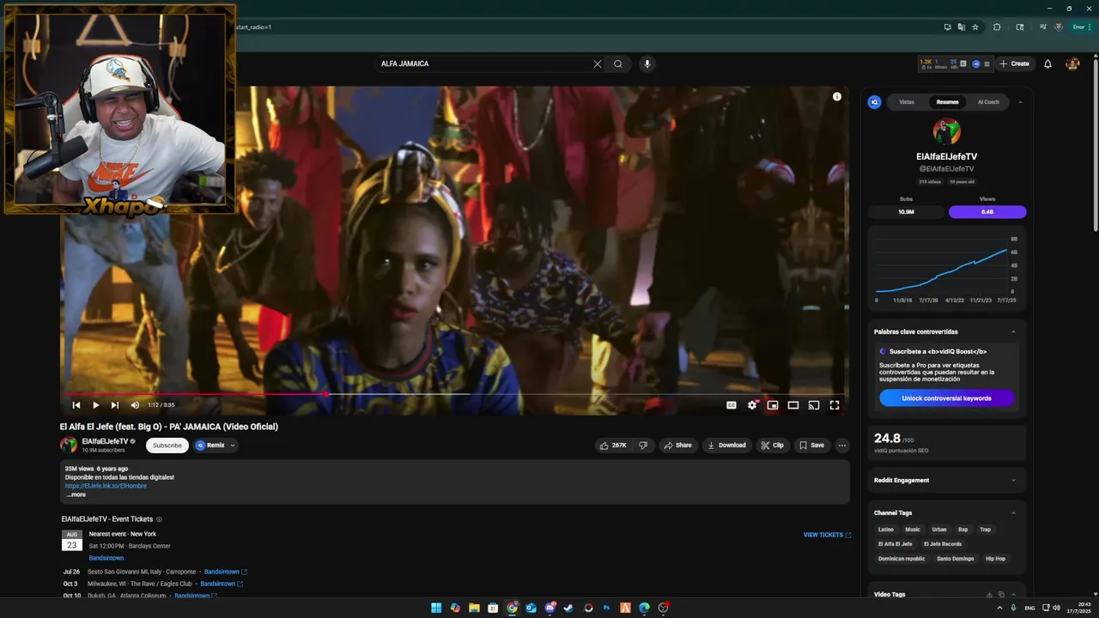Open YouTube notifications bell
The width and height of the screenshot is (1099, 618).
1047,64
